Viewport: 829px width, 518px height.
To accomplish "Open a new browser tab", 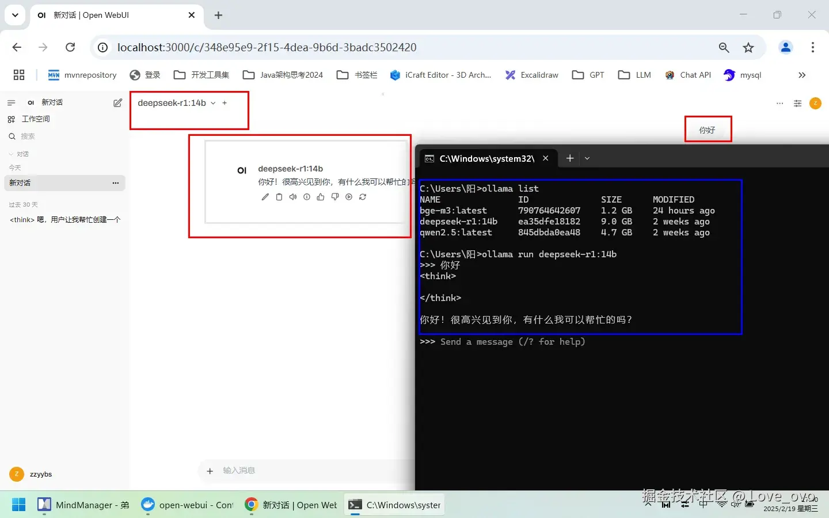I will coord(218,16).
